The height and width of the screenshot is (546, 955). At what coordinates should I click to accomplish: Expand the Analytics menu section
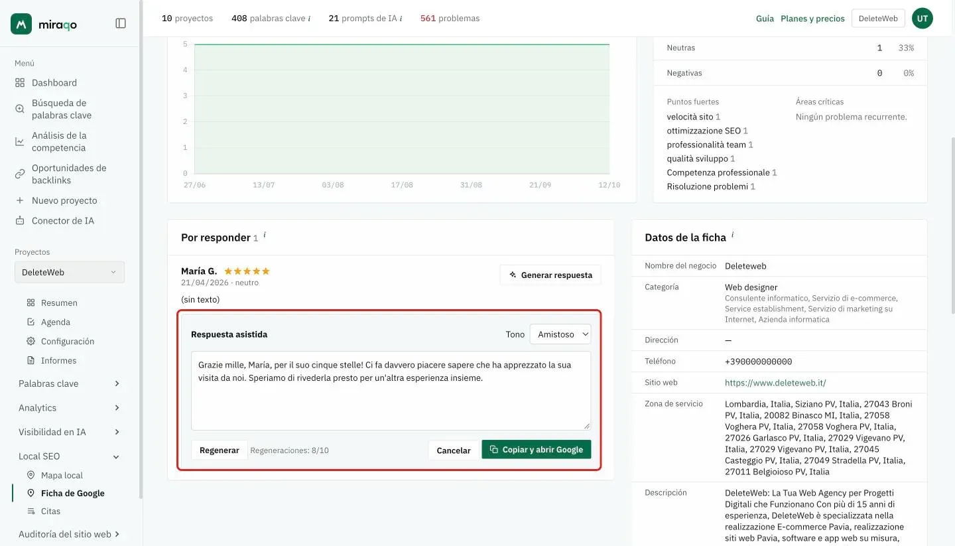[69, 408]
